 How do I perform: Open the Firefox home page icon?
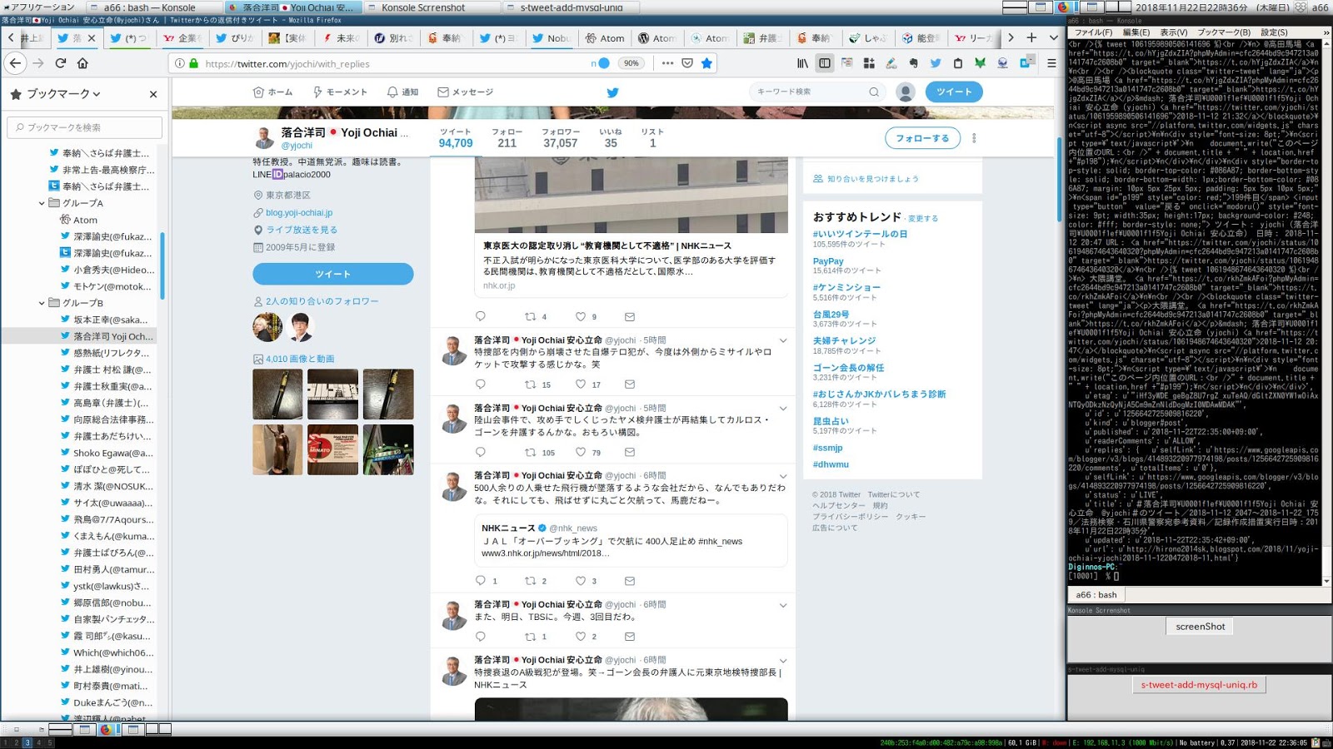[x=82, y=63]
